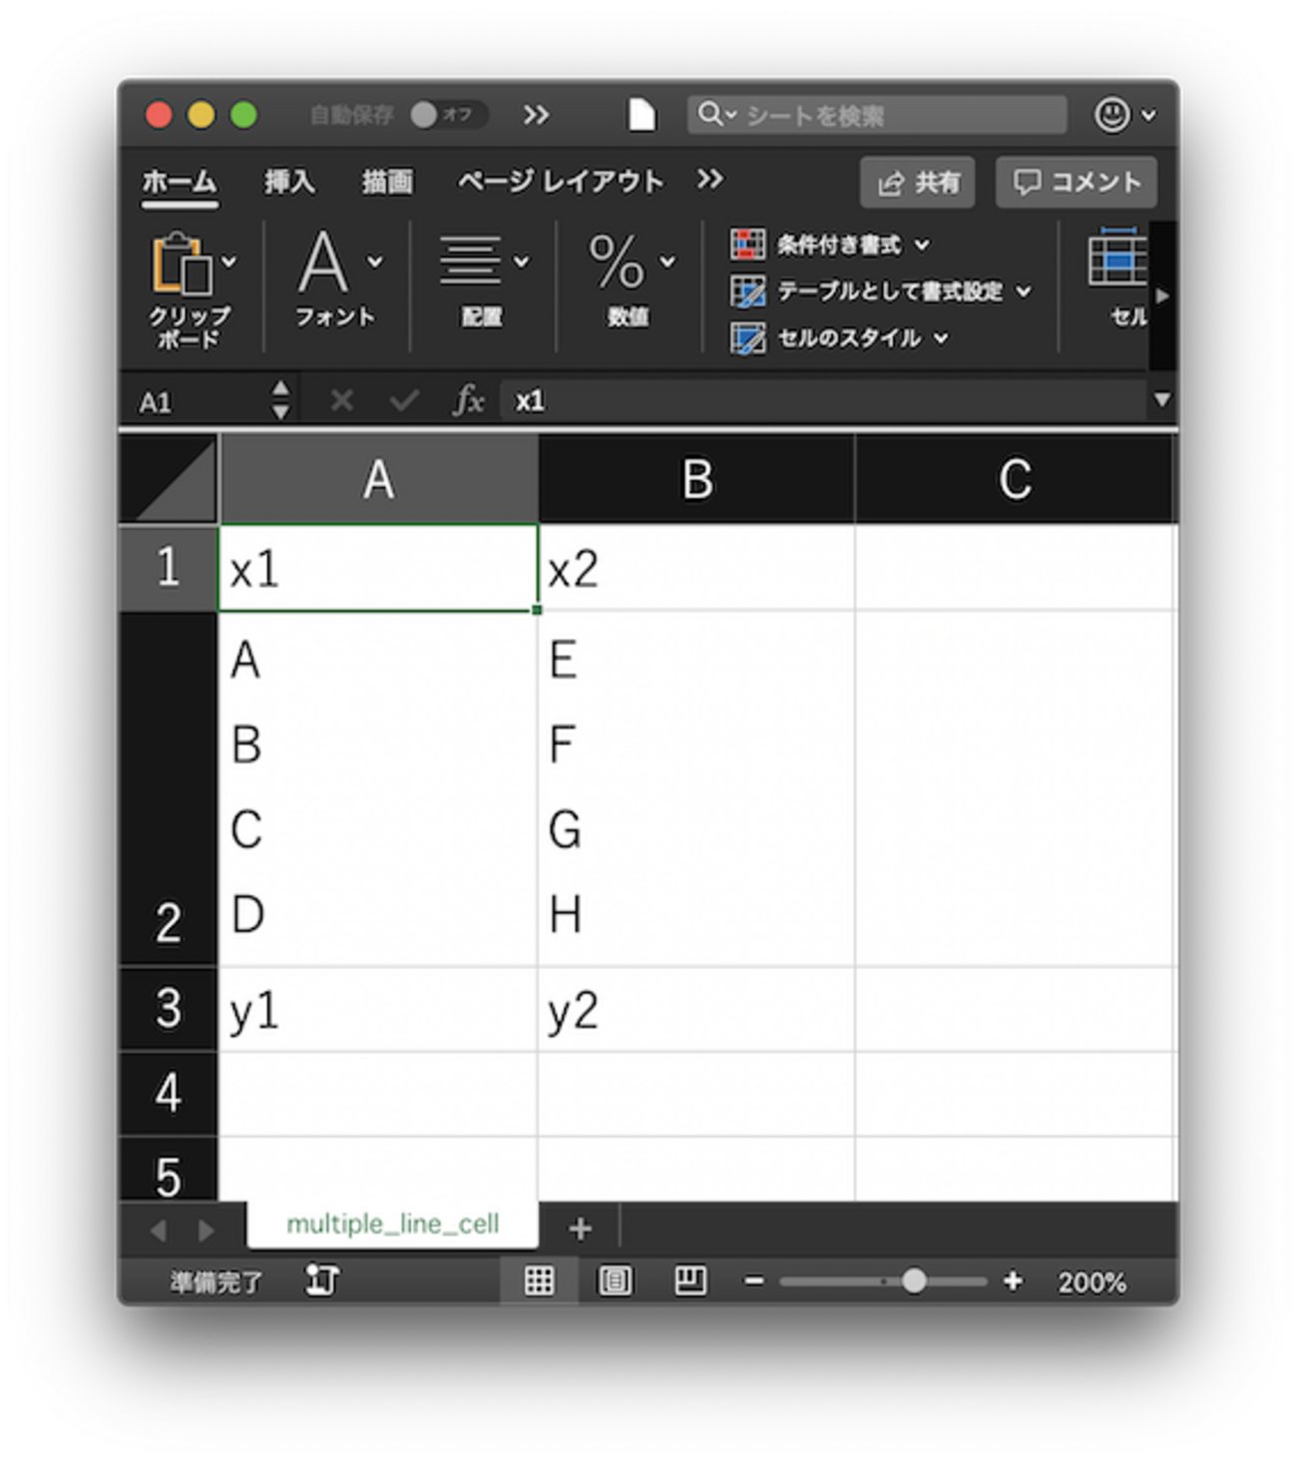Click the formula bar confirm checkmark
This screenshot has width=1297, height=1462.
403,401
